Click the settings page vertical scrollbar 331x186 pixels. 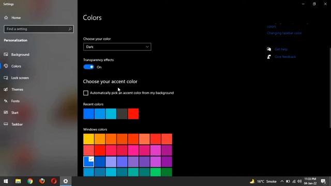330,87
